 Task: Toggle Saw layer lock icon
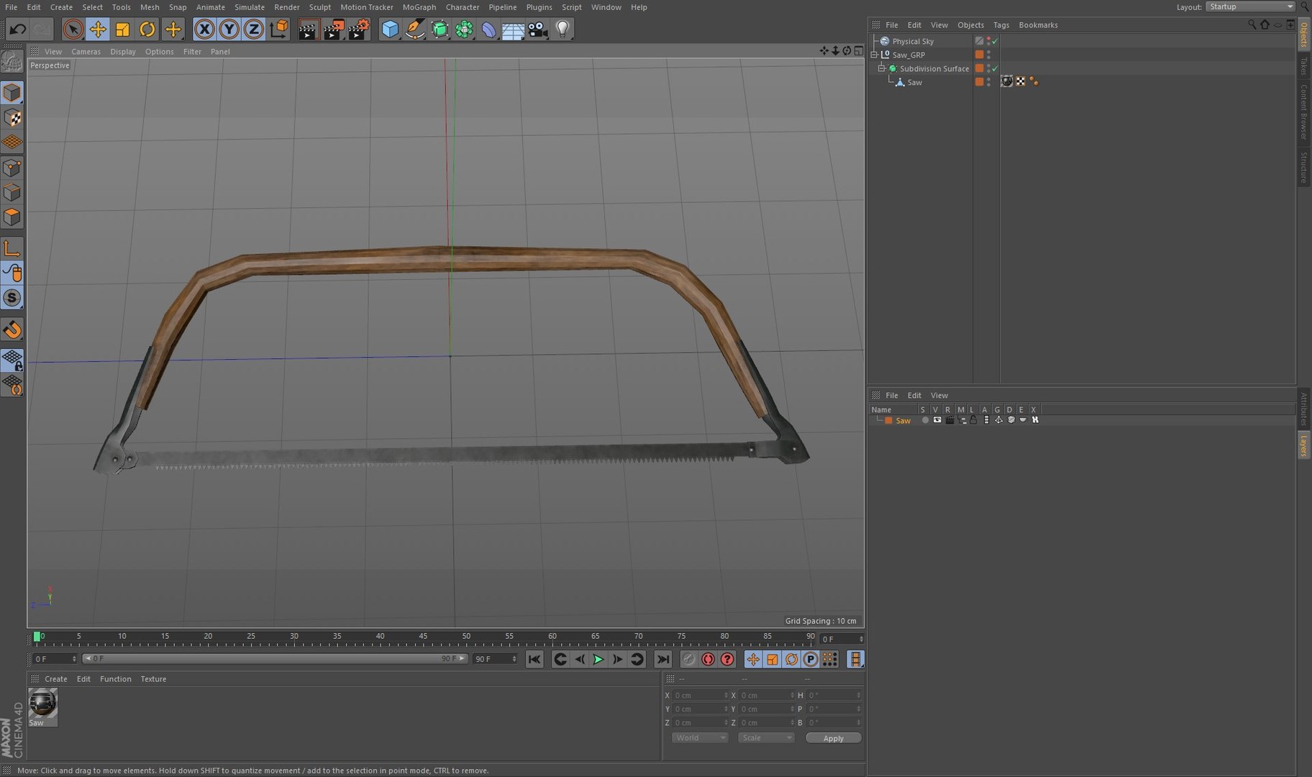click(x=973, y=420)
